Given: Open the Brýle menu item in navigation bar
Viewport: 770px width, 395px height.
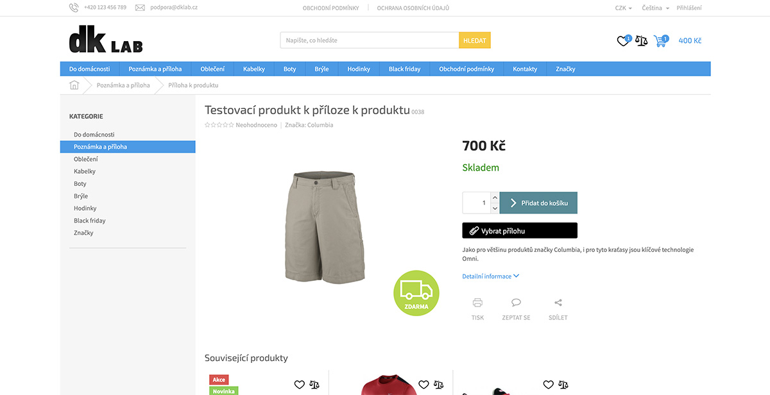Looking at the screenshot, I should (x=321, y=69).
